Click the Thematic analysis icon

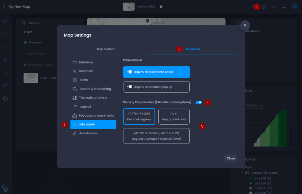[75, 98]
